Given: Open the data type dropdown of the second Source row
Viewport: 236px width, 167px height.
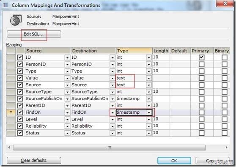Looking at the screenshot, I should coord(149,85).
